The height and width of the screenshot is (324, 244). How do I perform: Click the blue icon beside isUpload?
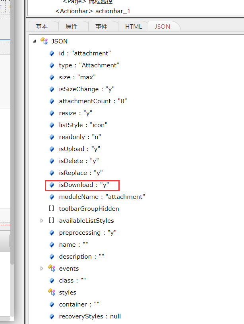point(52,149)
